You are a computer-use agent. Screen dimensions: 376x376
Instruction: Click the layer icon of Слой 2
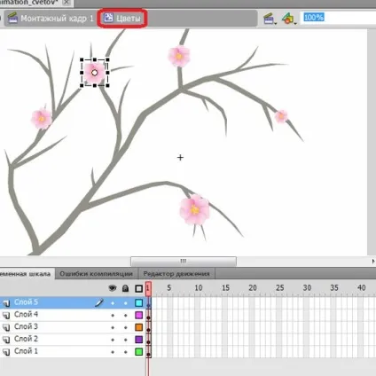(6, 340)
